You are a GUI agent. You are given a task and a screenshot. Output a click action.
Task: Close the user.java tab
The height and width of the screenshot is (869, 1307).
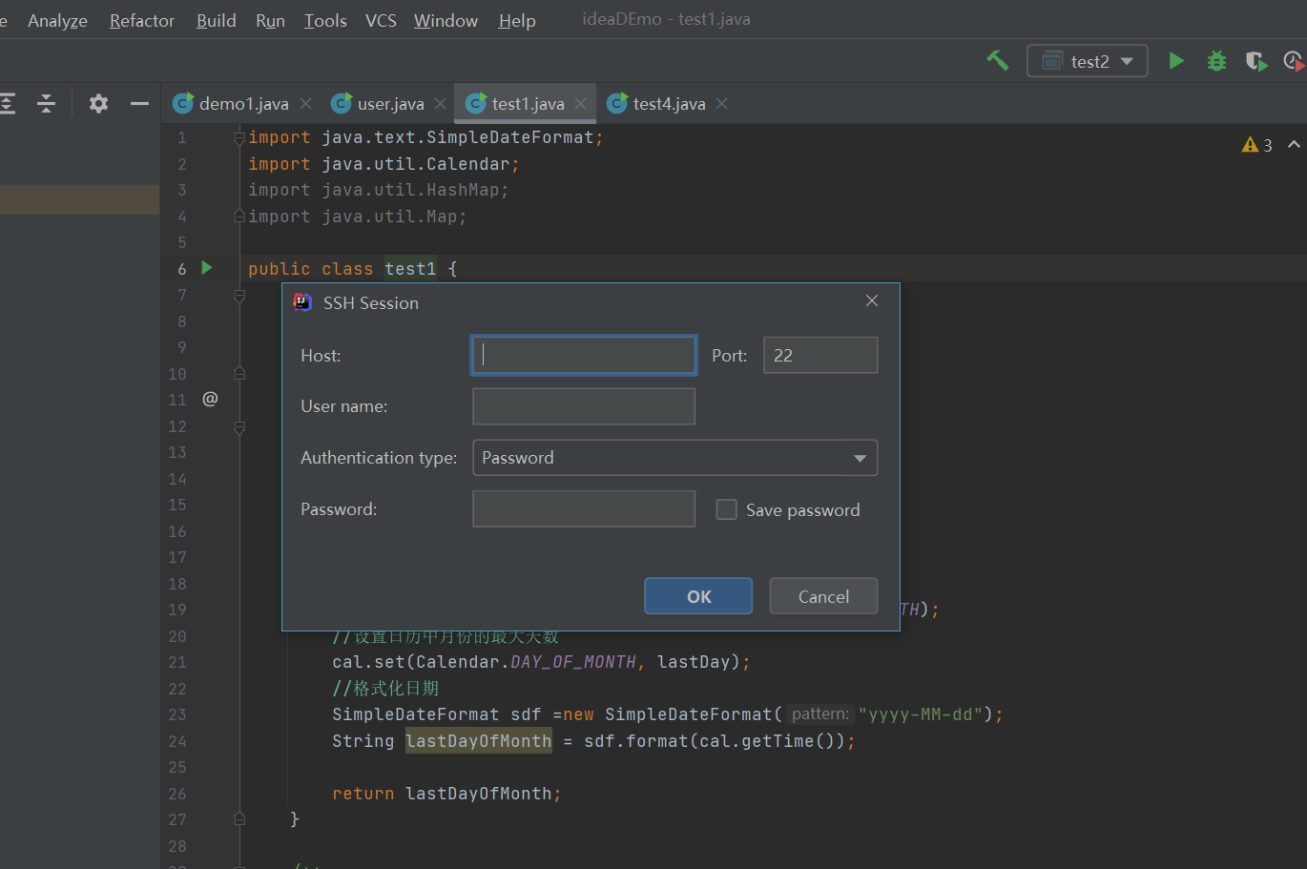[x=440, y=103]
